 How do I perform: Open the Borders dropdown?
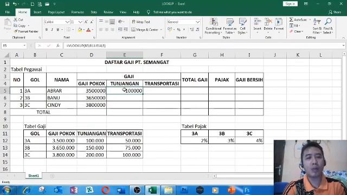pos(73,30)
